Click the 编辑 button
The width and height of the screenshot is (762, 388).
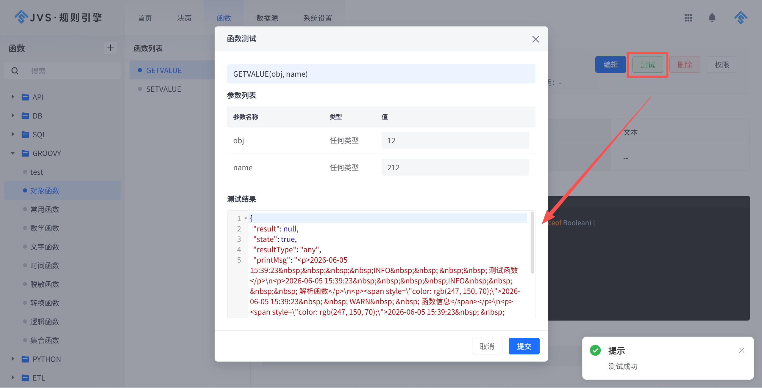pos(610,64)
